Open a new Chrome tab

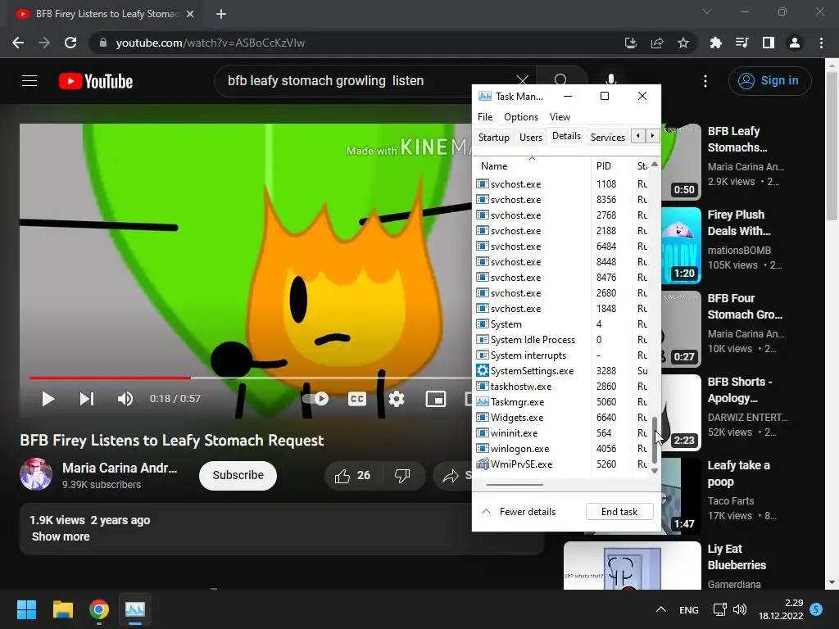(221, 14)
